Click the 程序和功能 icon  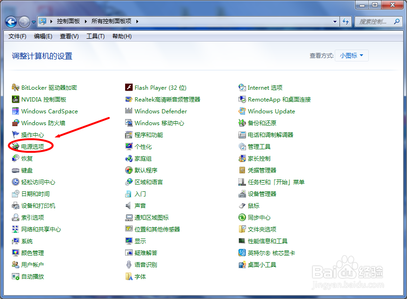[129, 135]
